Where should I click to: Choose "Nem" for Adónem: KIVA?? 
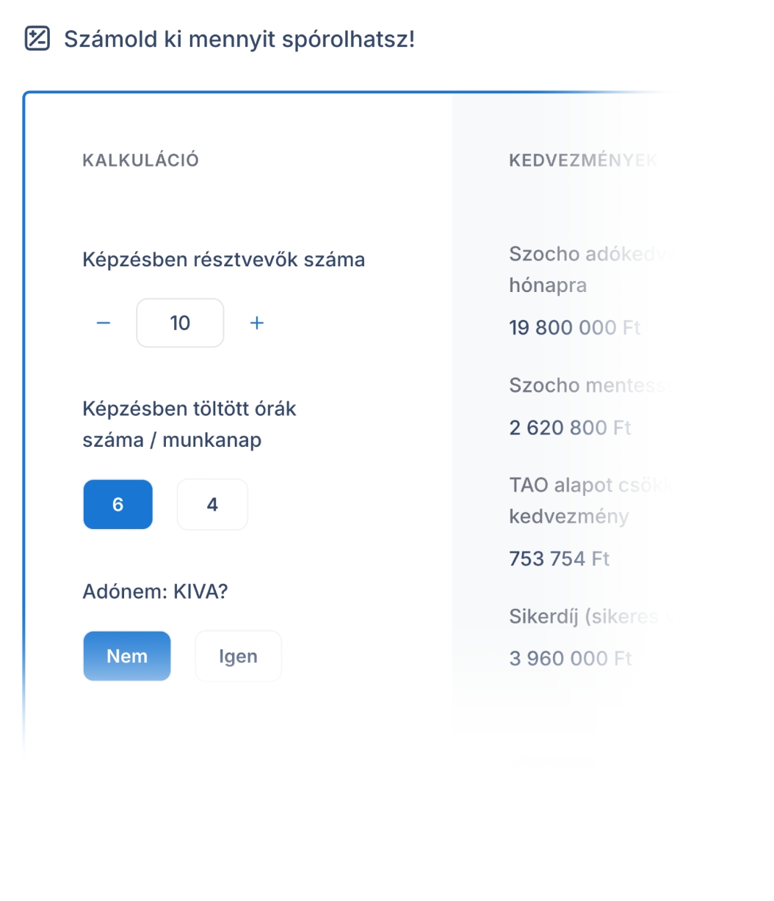click(x=126, y=656)
